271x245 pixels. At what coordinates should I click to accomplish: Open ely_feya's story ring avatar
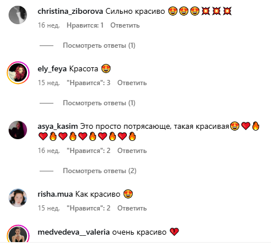(18, 72)
